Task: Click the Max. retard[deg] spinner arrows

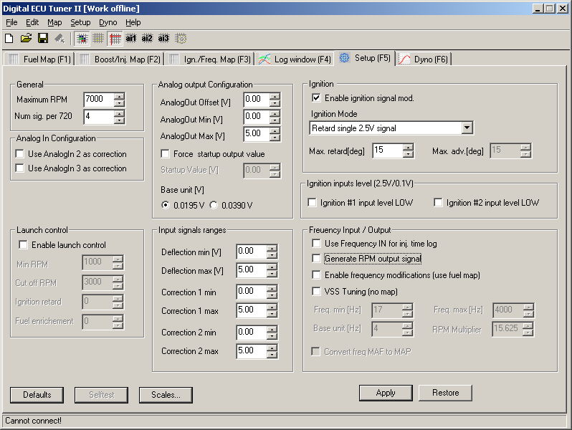Action: (408, 150)
